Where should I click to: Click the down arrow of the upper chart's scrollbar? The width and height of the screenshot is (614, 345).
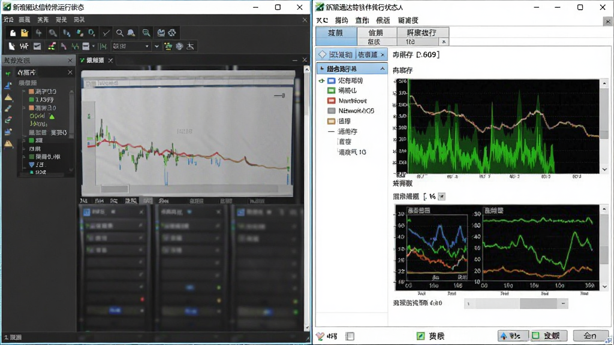pyautogui.click(x=604, y=170)
